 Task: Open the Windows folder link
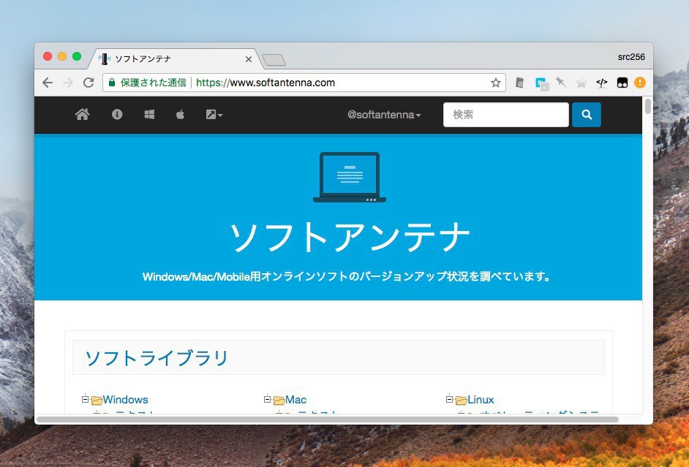tap(125, 400)
